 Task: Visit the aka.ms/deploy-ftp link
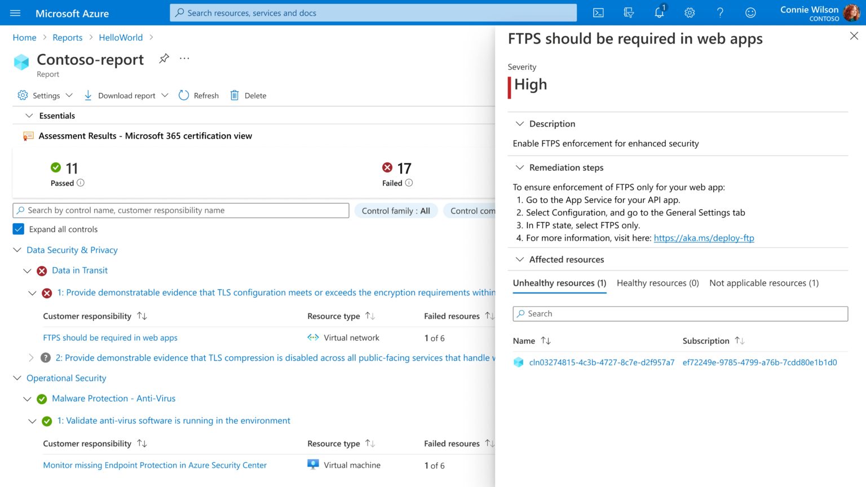point(704,238)
